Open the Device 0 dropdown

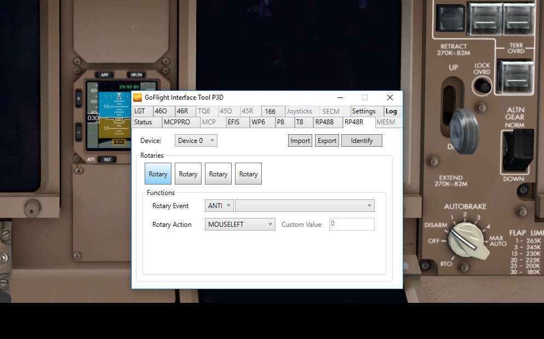pos(196,141)
